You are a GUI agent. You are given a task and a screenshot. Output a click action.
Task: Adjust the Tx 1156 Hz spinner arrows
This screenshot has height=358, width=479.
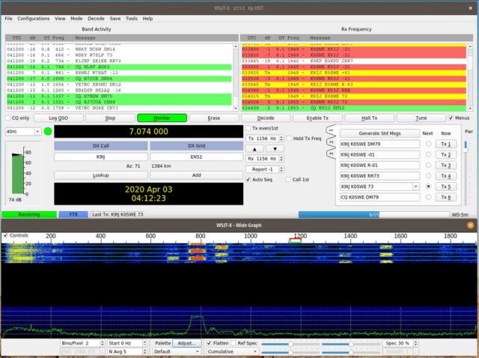(x=281, y=139)
